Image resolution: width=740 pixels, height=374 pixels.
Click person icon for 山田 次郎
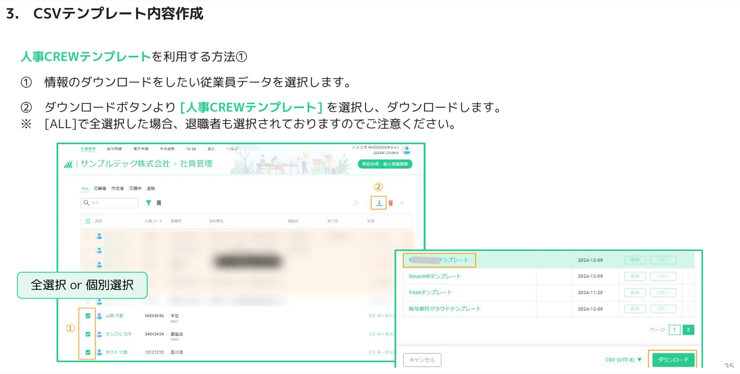(x=99, y=316)
